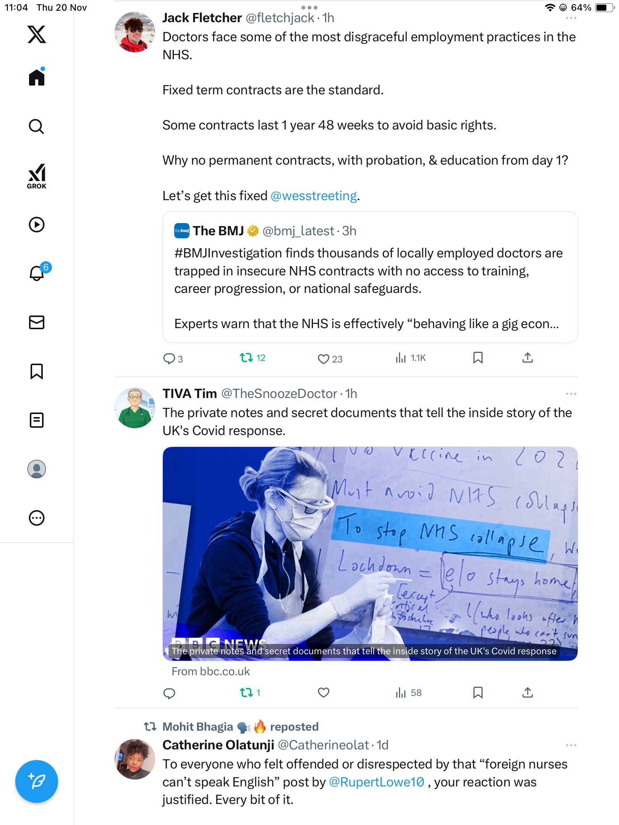Open the Grok icon in sidebar
This screenshot has height=825, width=619.
[x=37, y=176]
